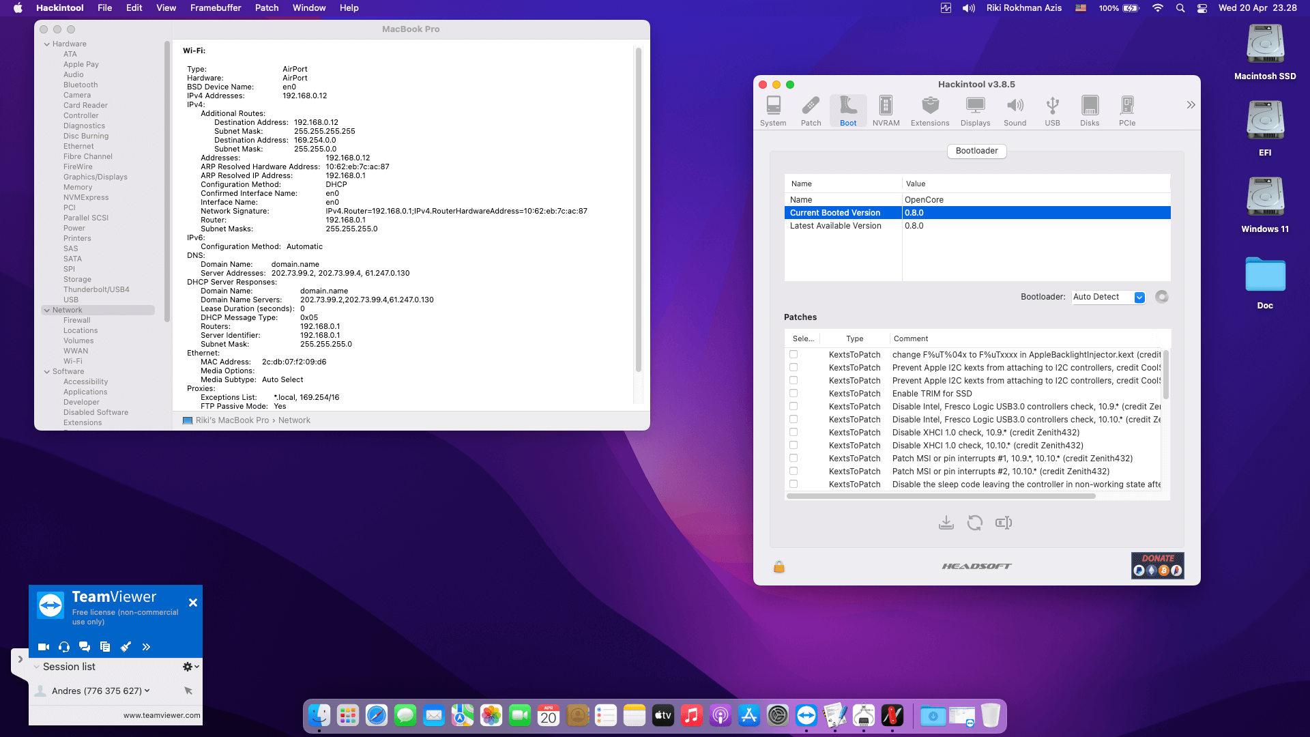Click the TeamViewer whiteboard pen icon
The height and width of the screenshot is (737, 1310).
tap(126, 647)
